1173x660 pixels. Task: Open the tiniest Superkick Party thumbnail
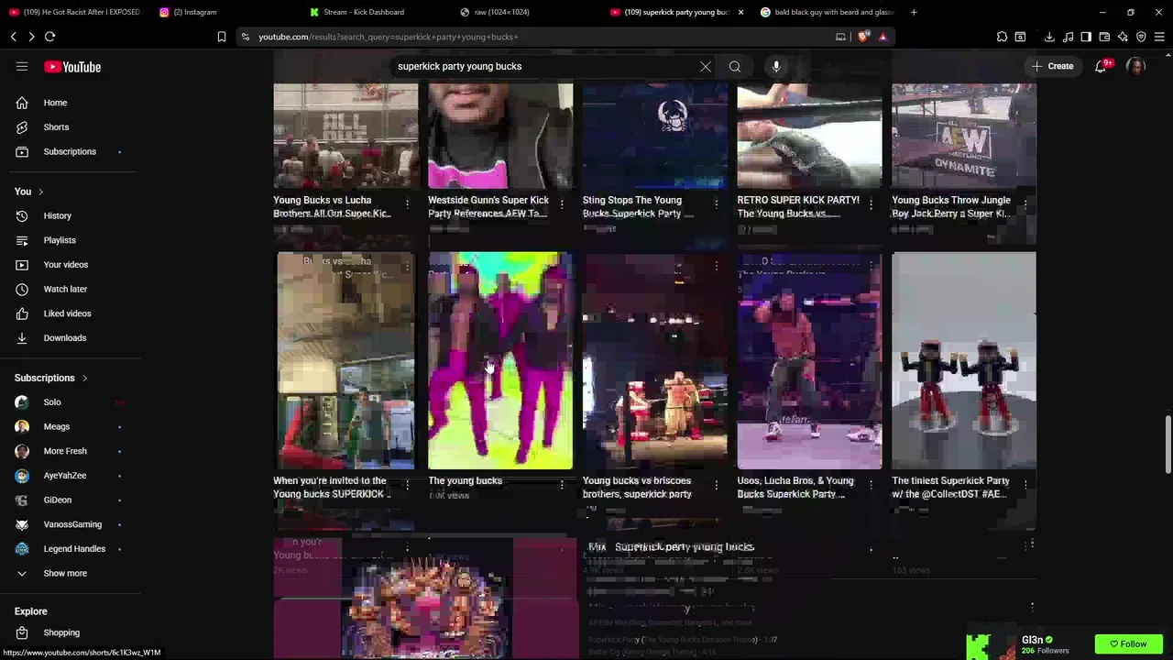[x=964, y=360]
